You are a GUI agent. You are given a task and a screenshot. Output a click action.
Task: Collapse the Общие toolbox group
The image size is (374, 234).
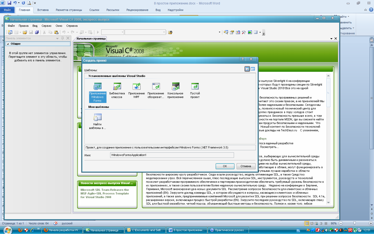[x=8, y=44]
